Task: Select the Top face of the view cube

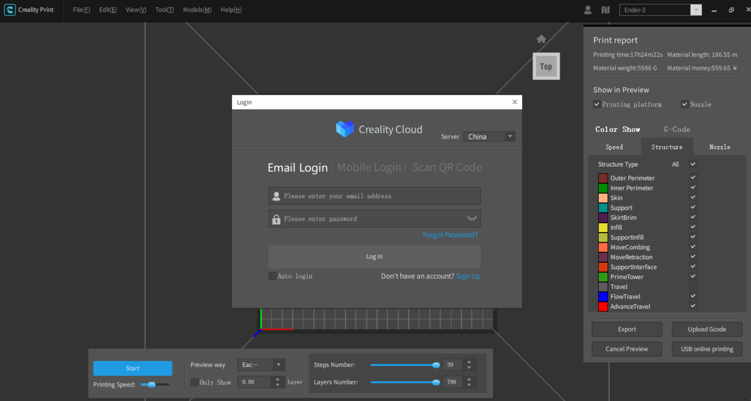Action: coord(546,66)
